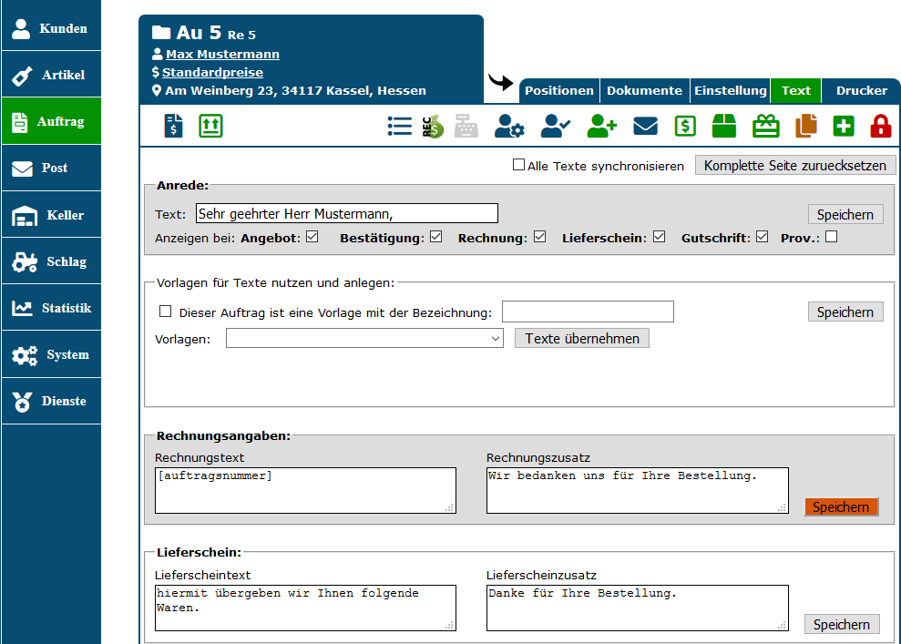Click the bullet list icon in toolbar
Screen dimensions: 901x644
399,126
